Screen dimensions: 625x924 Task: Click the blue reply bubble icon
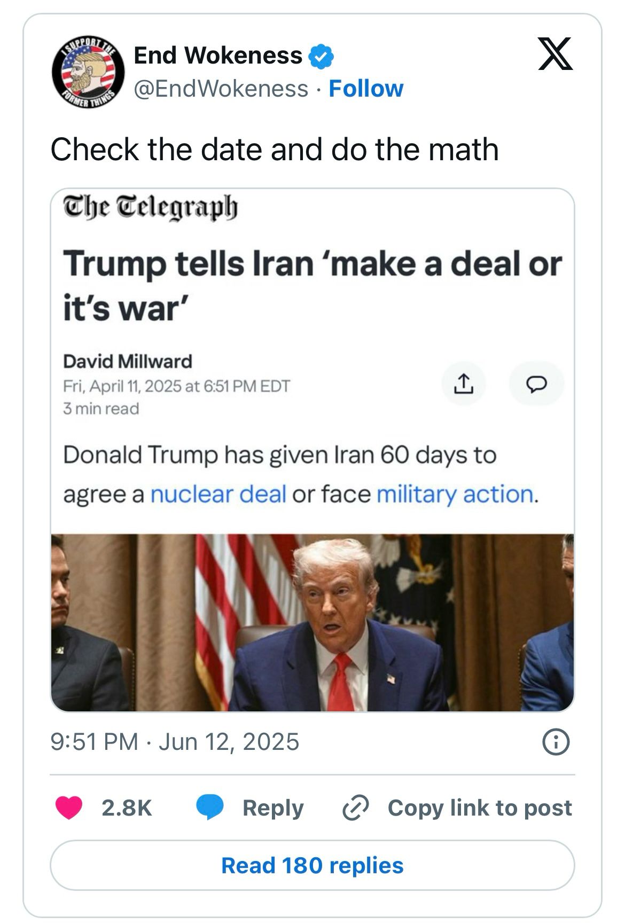210,807
